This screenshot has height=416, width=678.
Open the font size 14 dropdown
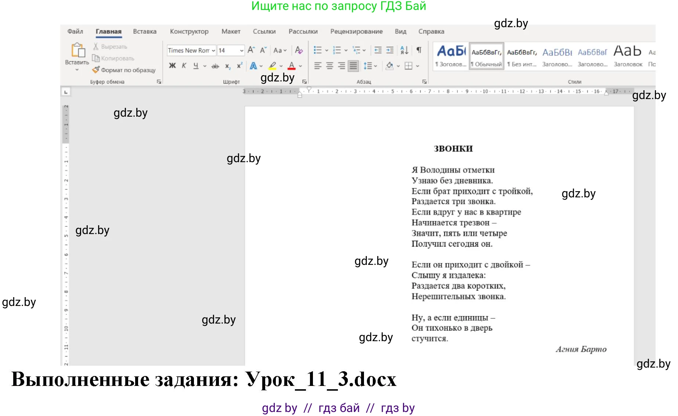click(241, 51)
